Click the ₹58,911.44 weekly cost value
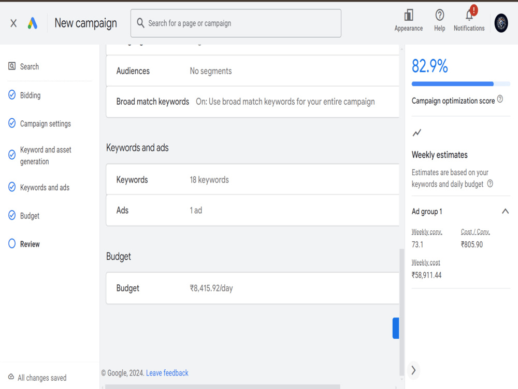 click(x=426, y=275)
